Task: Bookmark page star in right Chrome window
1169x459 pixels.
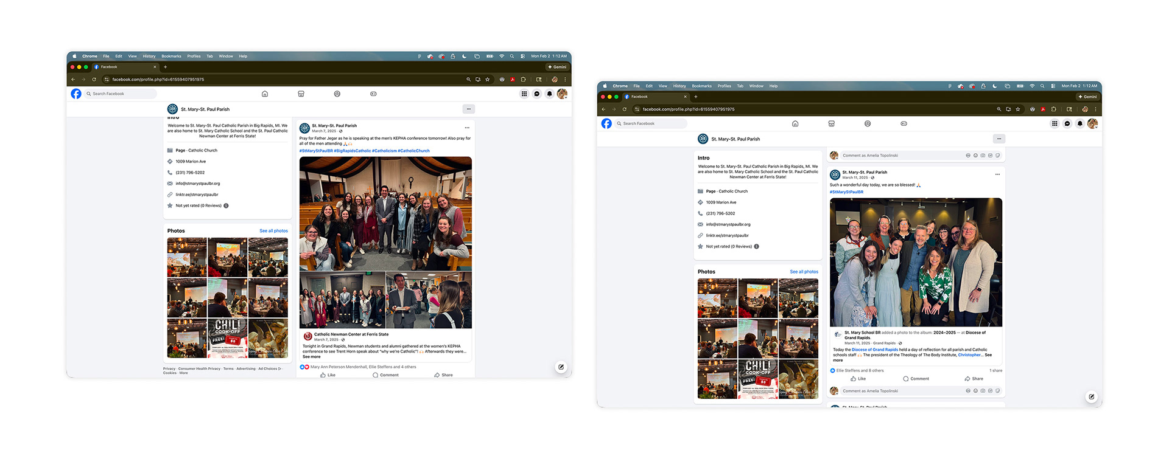Action: coord(1018,109)
